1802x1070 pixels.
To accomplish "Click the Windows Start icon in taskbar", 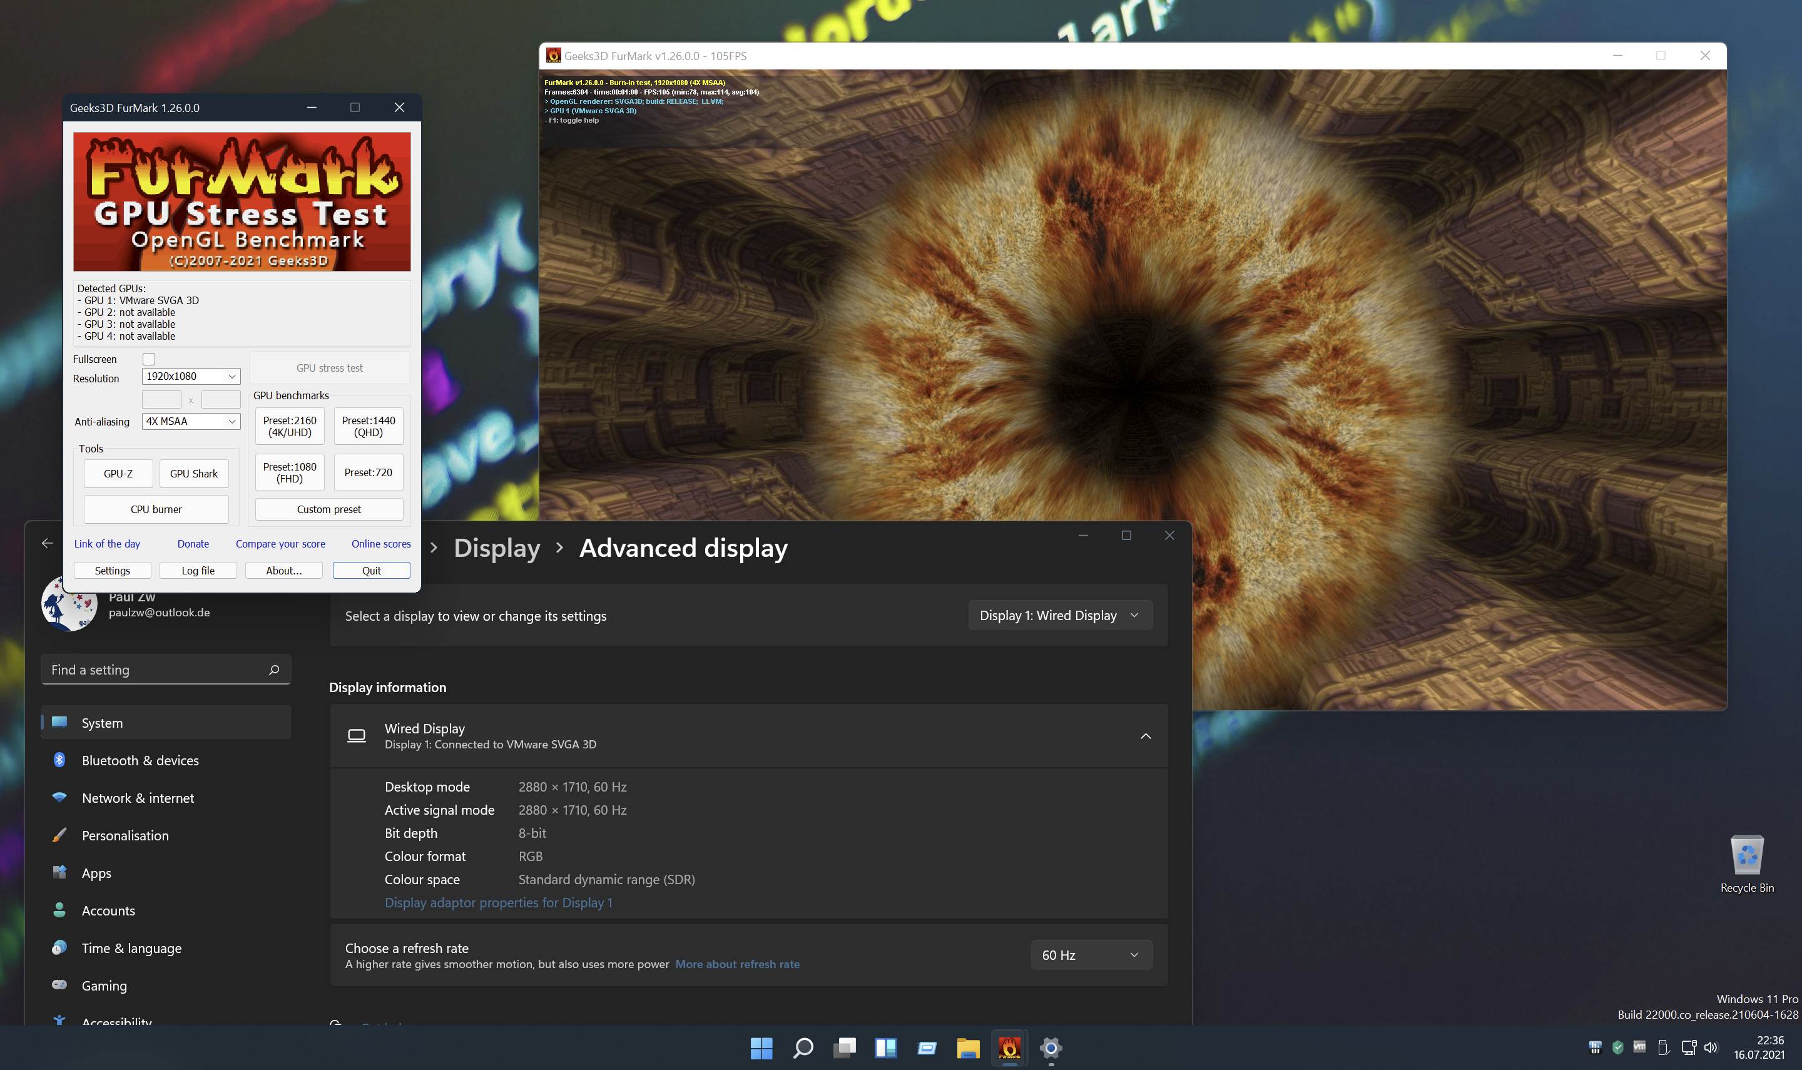I will pos(761,1047).
